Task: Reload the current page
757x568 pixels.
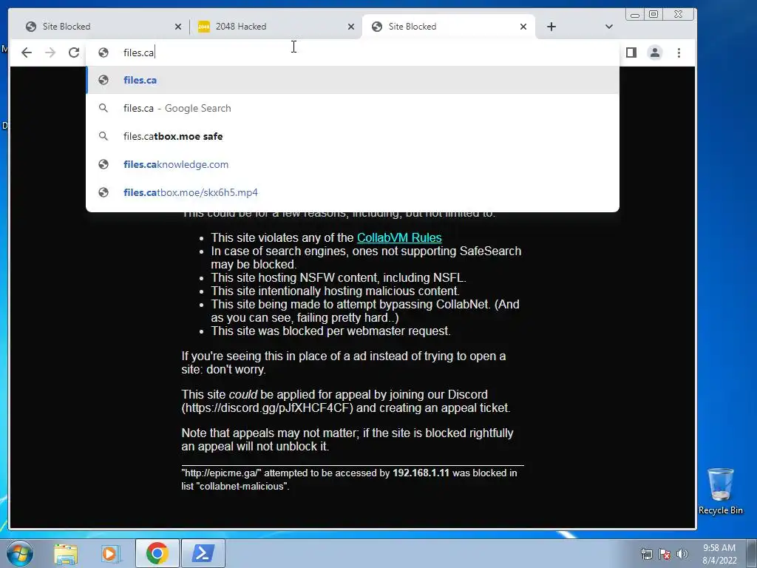Action: click(74, 53)
